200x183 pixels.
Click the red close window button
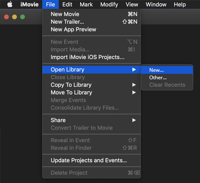(x=7, y=17)
